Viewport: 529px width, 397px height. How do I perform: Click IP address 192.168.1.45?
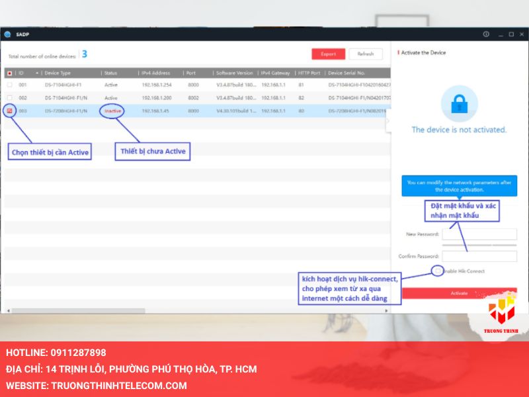pos(155,110)
